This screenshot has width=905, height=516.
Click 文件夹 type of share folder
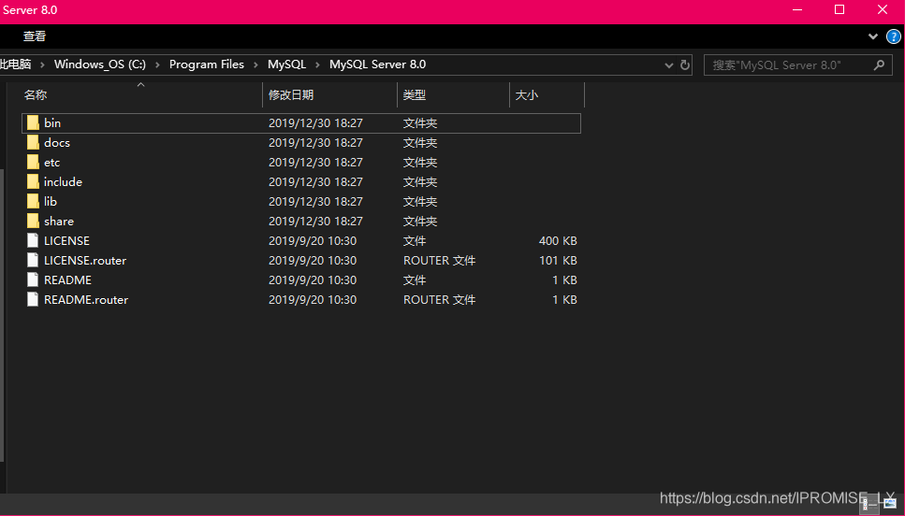click(x=420, y=221)
